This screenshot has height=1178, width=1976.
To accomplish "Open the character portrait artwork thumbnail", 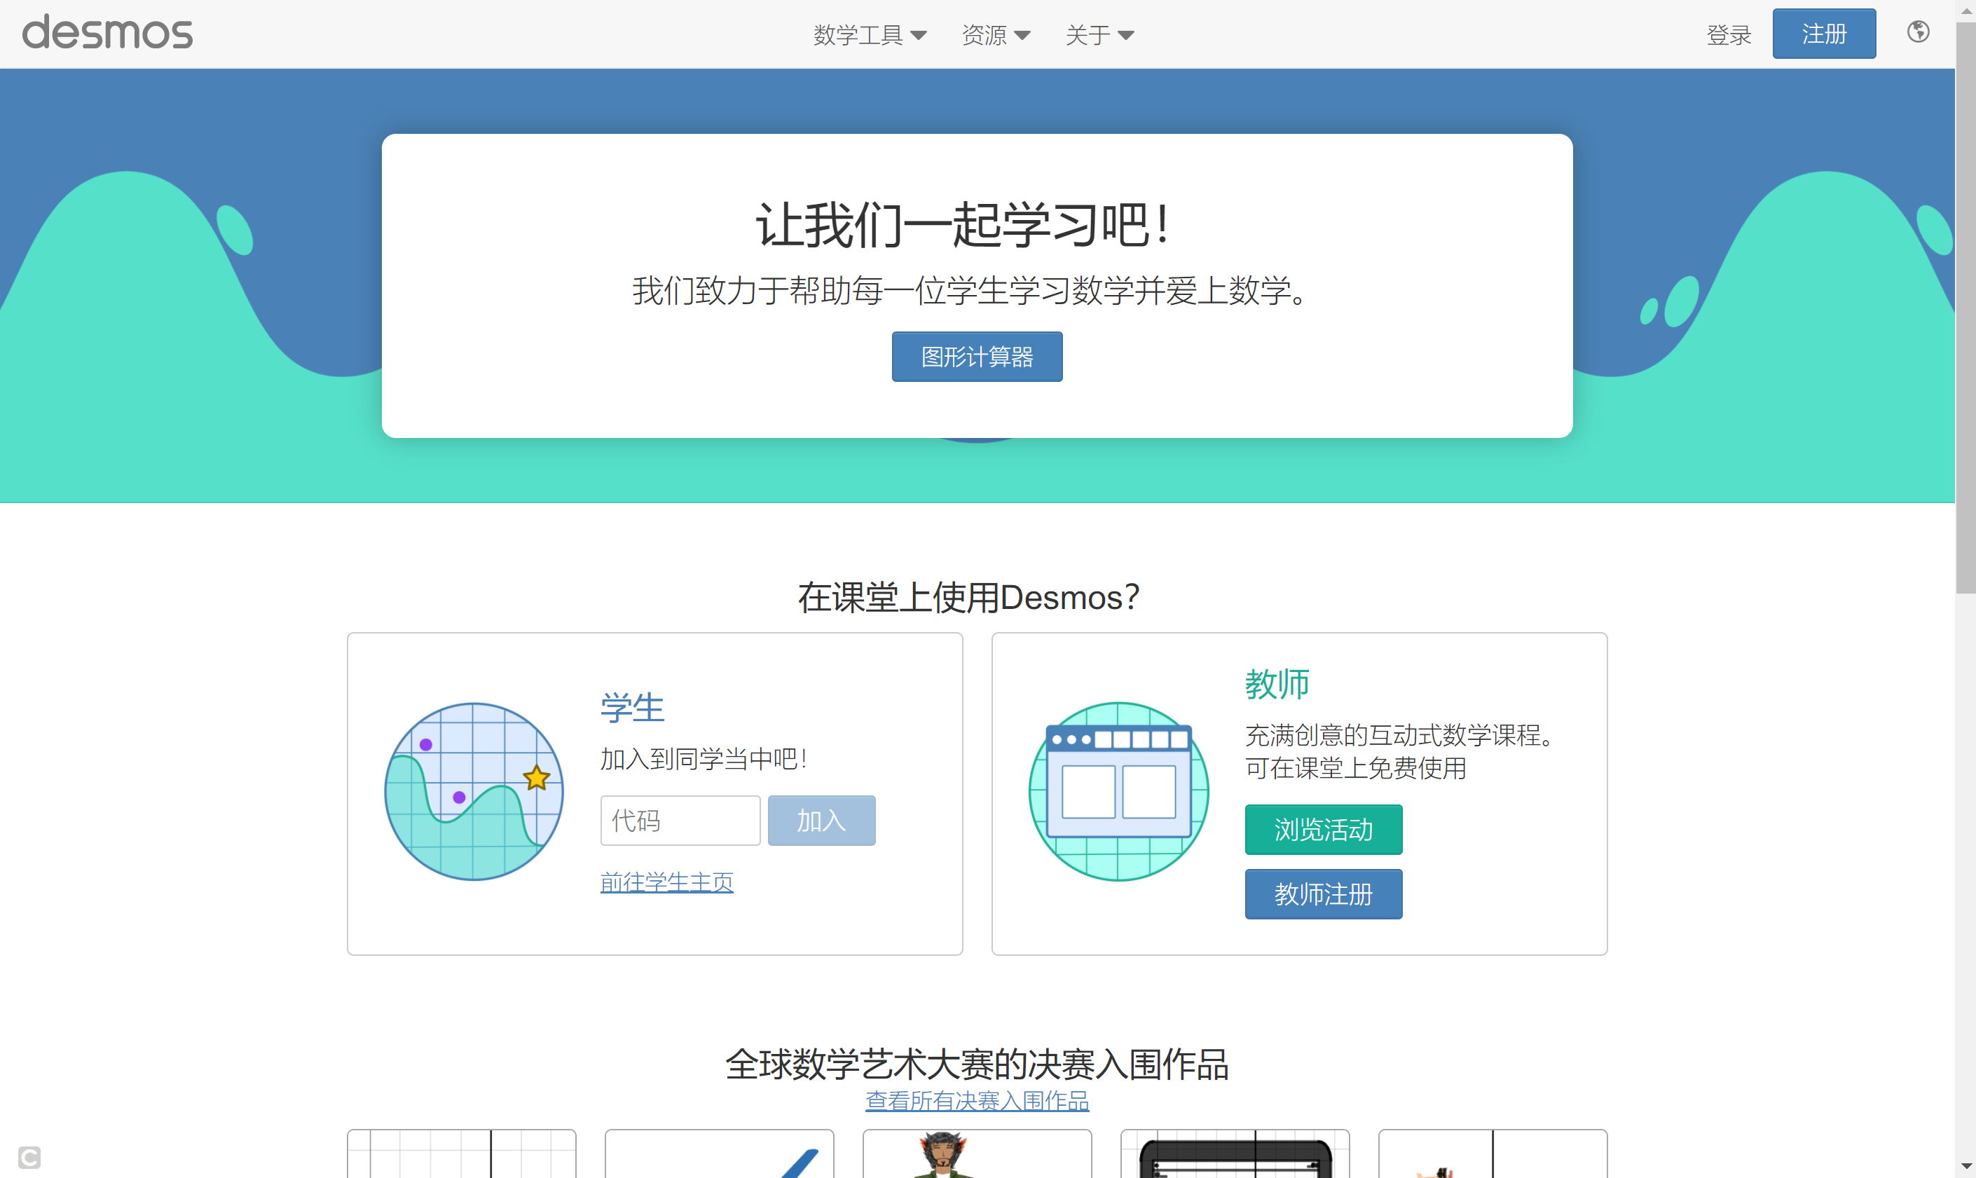I will (x=976, y=1153).
